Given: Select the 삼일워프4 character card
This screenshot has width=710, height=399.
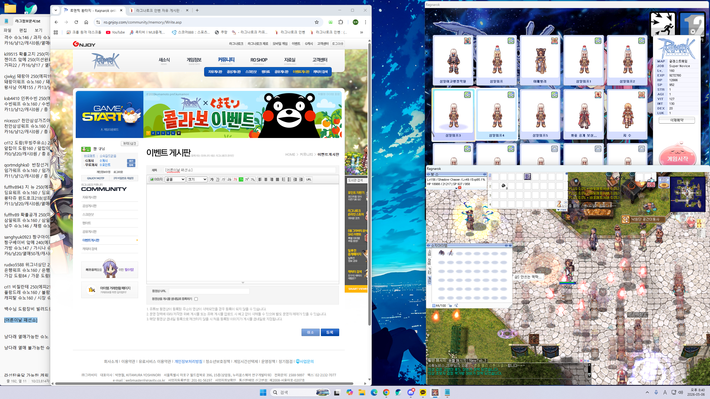Looking at the screenshot, I should (497, 114).
